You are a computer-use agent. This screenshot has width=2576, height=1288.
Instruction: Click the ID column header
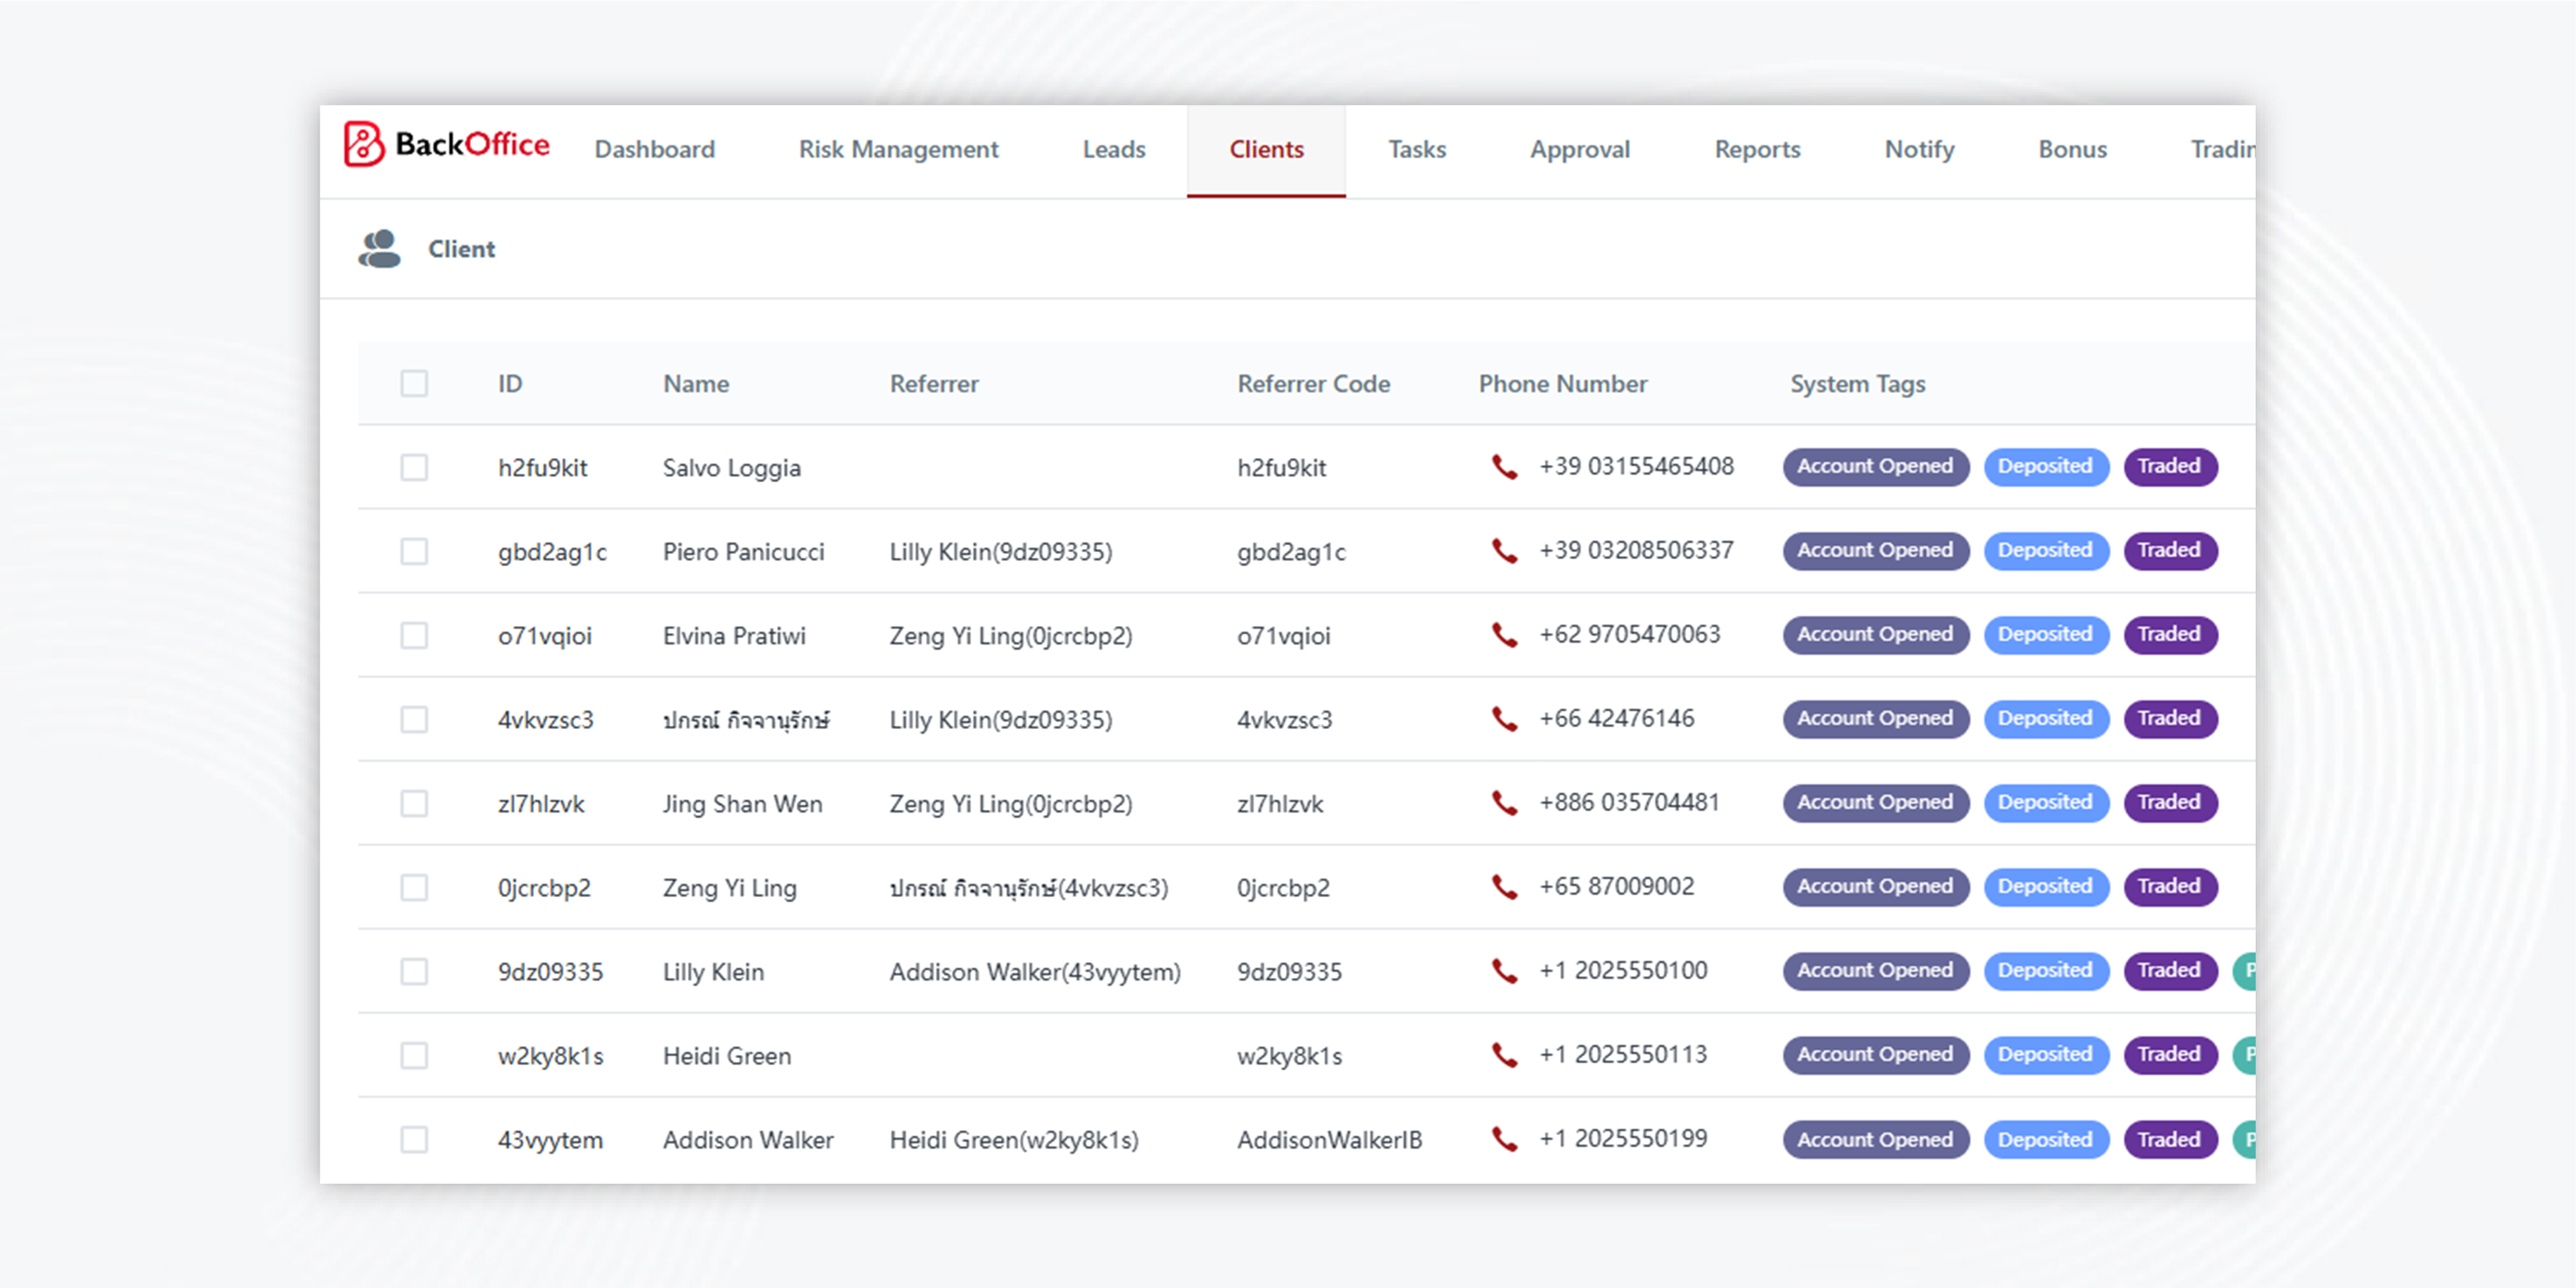(510, 384)
